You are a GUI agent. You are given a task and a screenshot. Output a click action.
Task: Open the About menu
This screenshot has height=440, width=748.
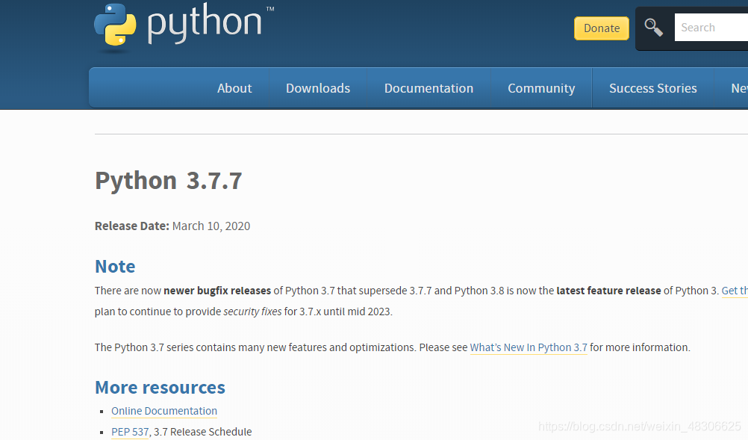(x=234, y=88)
